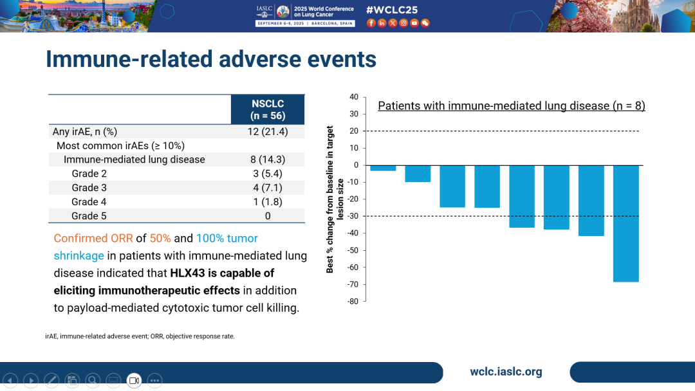Select the NSCLC table header cell
This screenshot has height=391, width=695.
click(267, 109)
